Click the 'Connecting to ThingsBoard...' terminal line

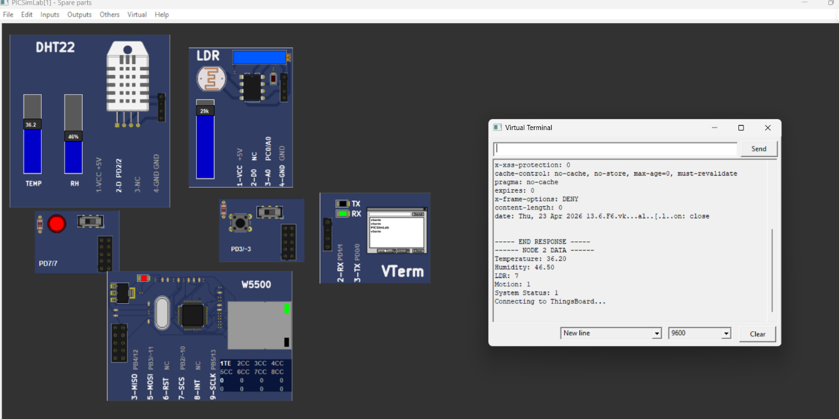(550, 301)
